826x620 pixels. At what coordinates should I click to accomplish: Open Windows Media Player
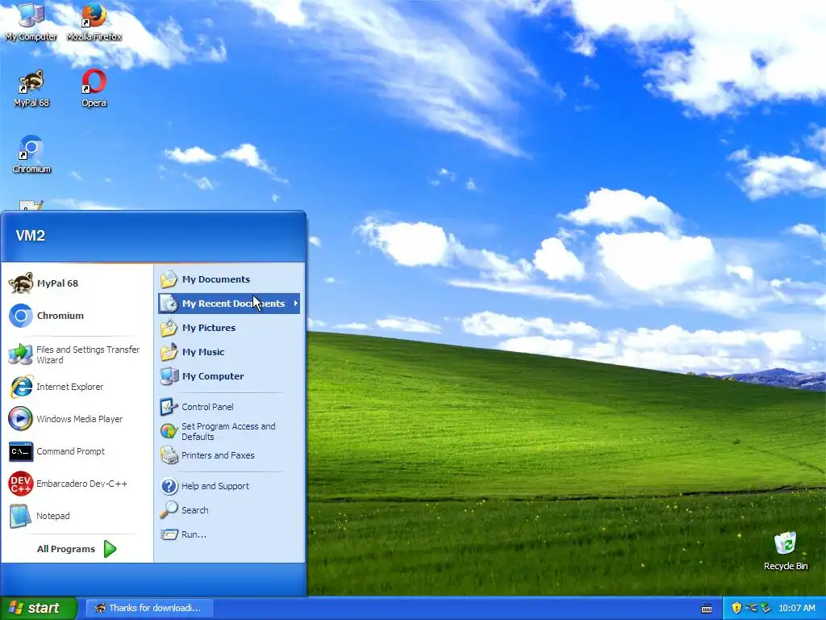[77, 419]
